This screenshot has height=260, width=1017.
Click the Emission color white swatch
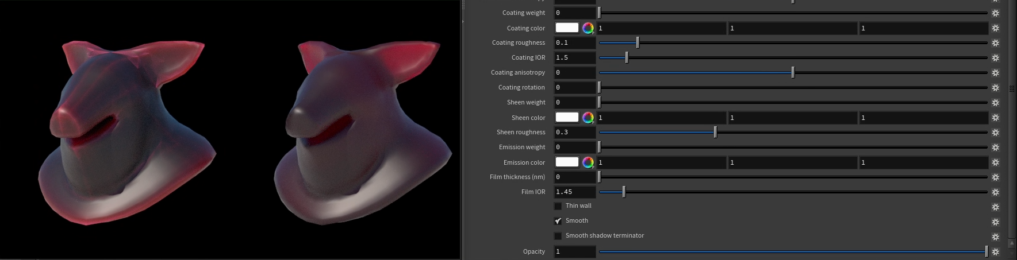tap(567, 162)
